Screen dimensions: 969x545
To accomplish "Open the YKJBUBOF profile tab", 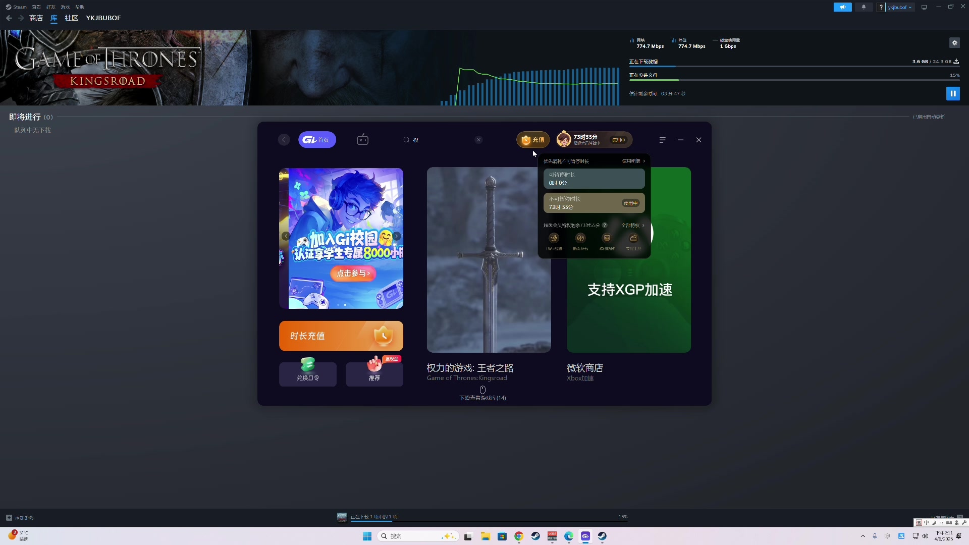I will 103,18.
